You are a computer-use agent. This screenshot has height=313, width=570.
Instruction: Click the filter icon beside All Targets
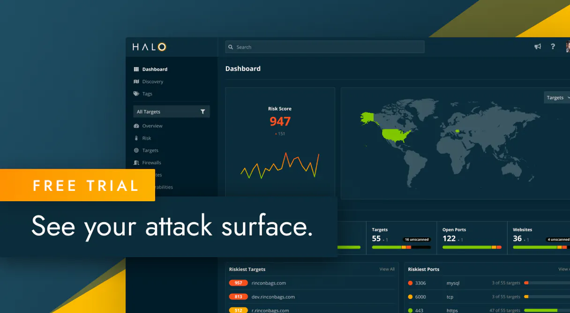pyautogui.click(x=203, y=111)
